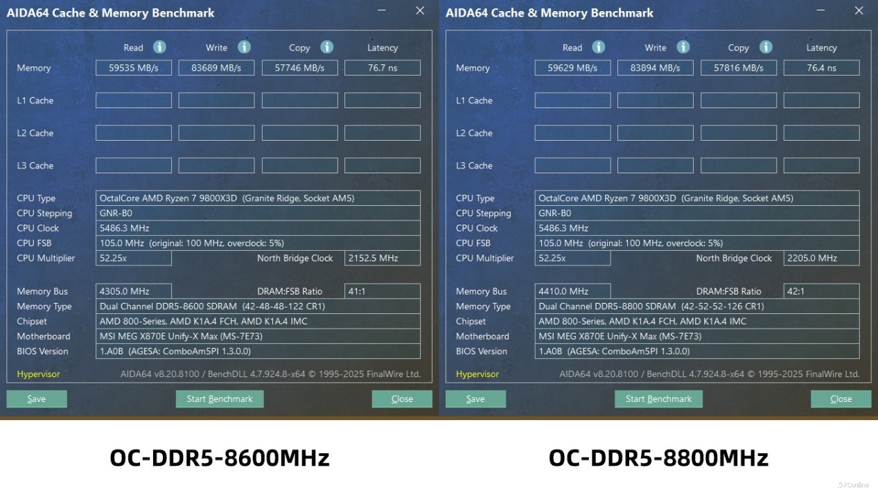This screenshot has width=878, height=497.
Task: Close the right AIDA64 window via X
Action: click(859, 10)
